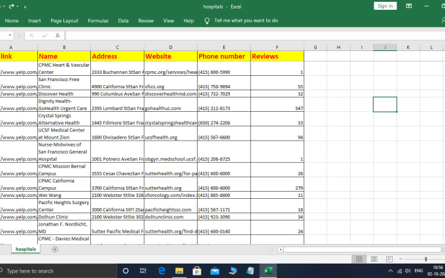This screenshot has height=278, width=445.
Task: Click the zoom out minus button
Action: [400, 259]
